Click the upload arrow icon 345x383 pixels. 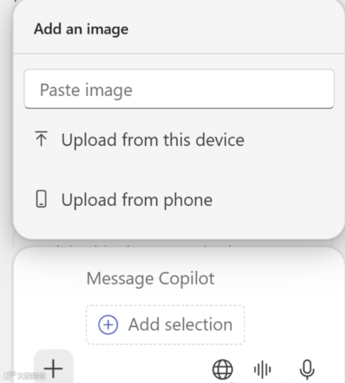click(41, 140)
